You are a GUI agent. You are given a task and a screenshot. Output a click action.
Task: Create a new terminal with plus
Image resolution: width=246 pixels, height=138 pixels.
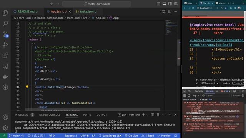point(143,115)
